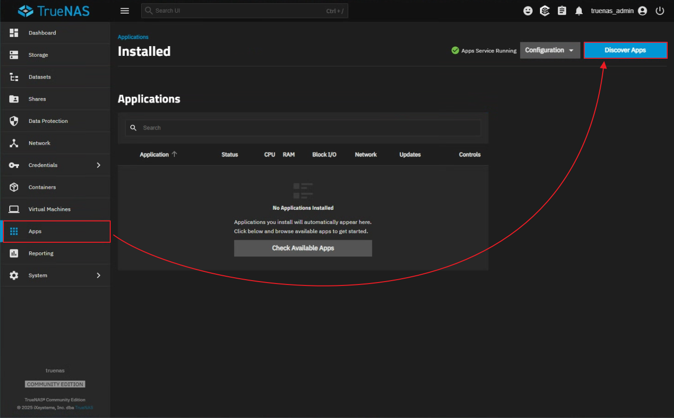Open the user account avatar icon
This screenshot has width=674, height=418.
point(642,11)
